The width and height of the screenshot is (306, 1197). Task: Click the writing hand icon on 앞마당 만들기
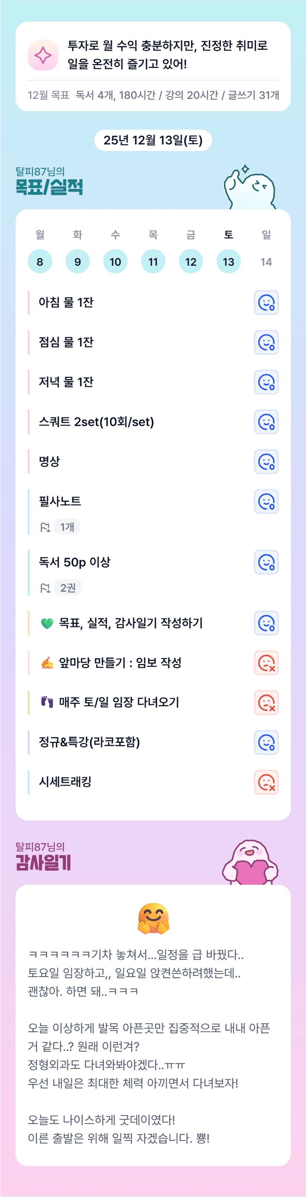pos(47,663)
